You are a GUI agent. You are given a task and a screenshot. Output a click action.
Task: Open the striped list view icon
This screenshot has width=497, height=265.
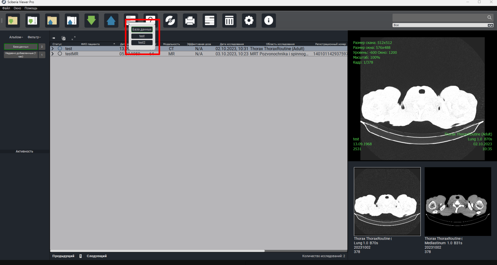tap(209, 21)
